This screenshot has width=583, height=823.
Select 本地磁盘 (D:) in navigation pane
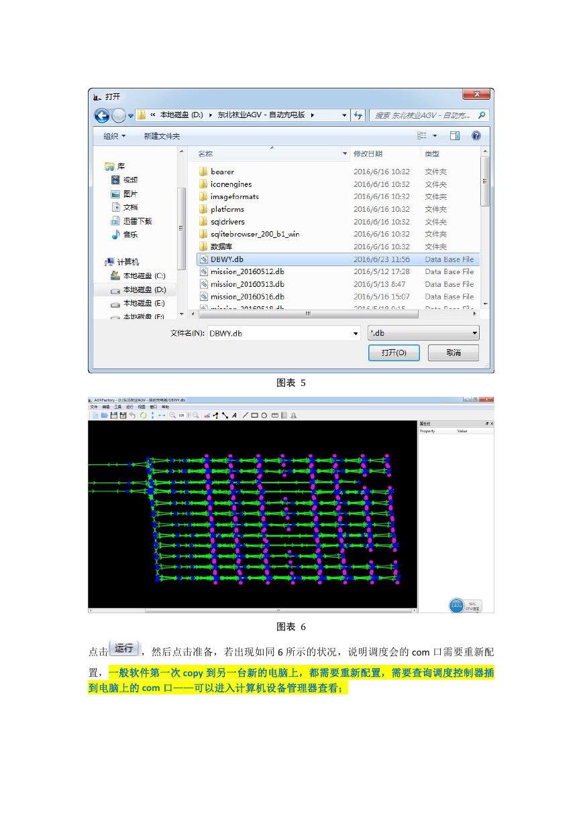point(138,290)
